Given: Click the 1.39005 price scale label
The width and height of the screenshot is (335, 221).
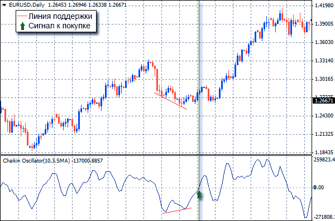Looking at the screenshot, I should (324, 23).
